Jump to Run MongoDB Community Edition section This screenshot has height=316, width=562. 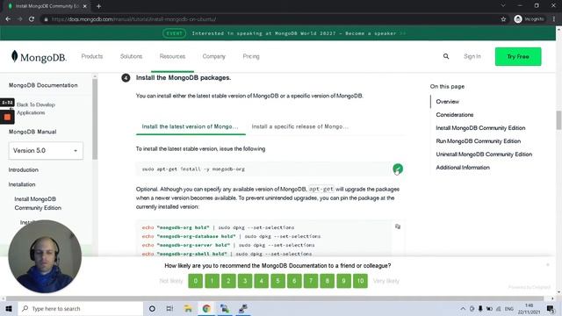[478, 140]
